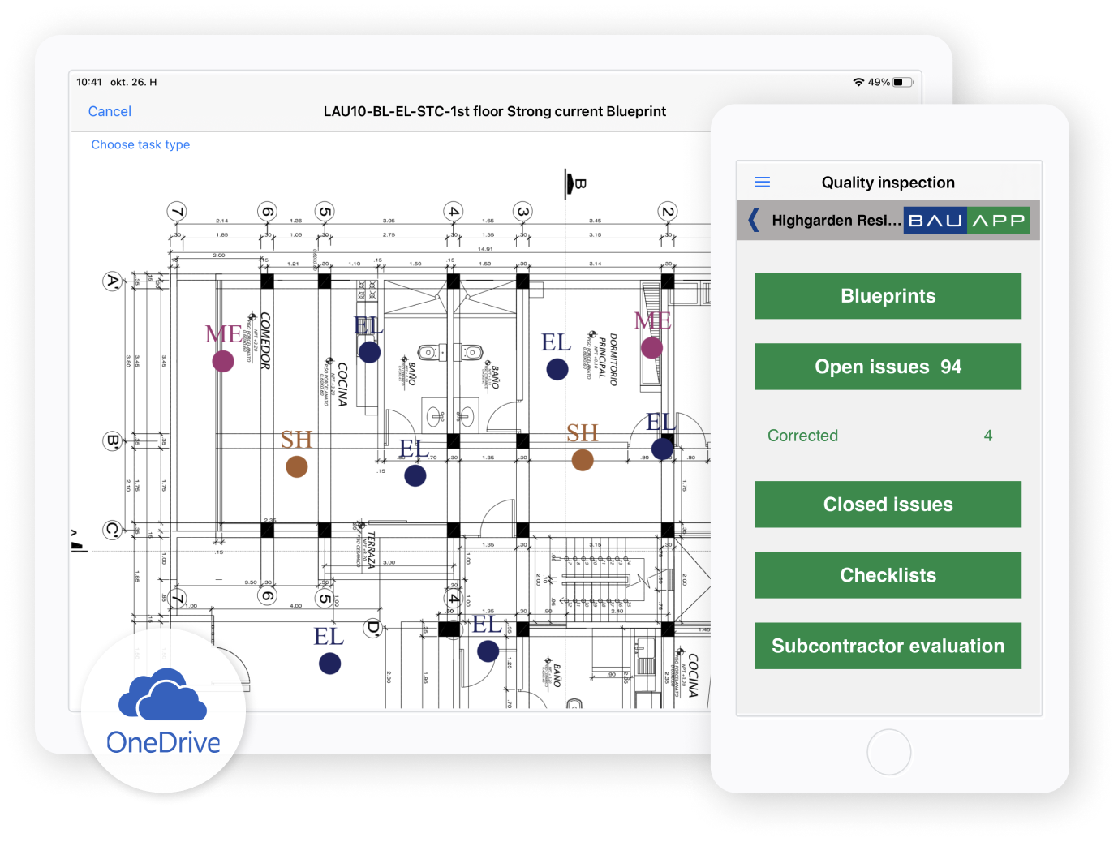This screenshot has height=842, width=1118.
Task: Tap the BAU APP logo
Action: [x=966, y=220]
